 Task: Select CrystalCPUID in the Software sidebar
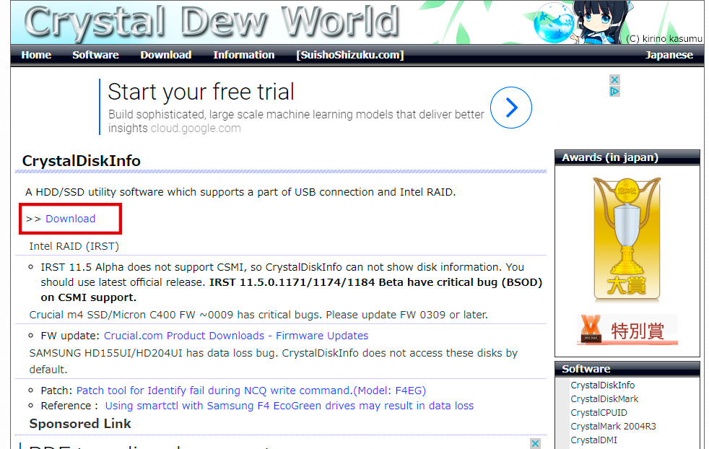(x=599, y=413)
